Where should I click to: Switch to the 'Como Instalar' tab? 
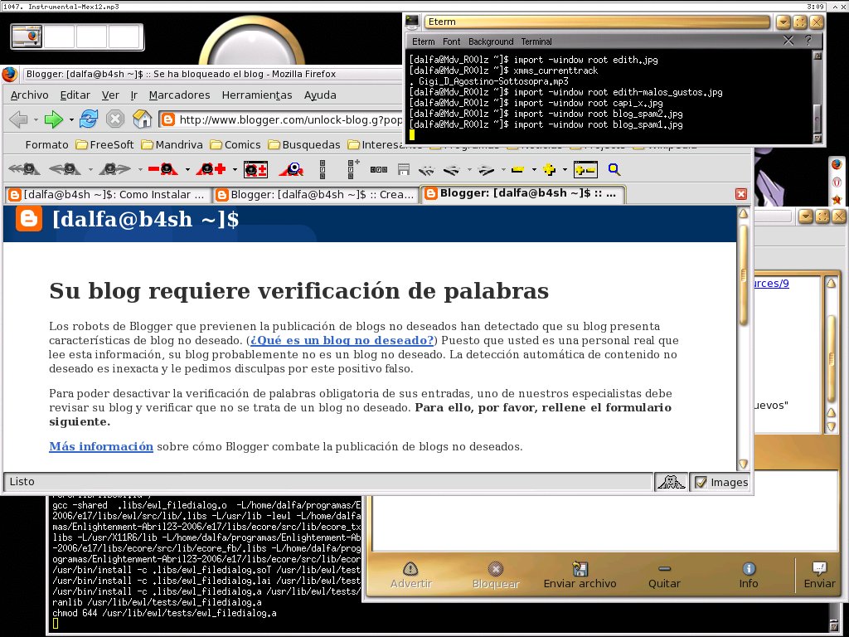107,194
